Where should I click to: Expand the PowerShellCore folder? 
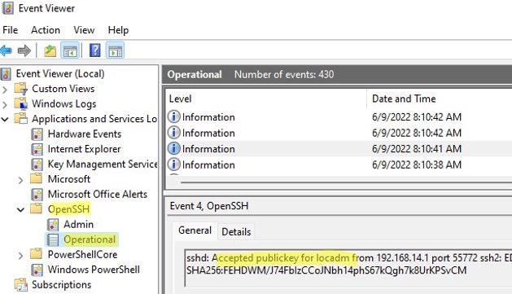[x=20, y=255]
